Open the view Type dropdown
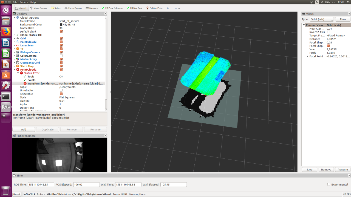Viewport: 351px width, 197px height. 322,19
